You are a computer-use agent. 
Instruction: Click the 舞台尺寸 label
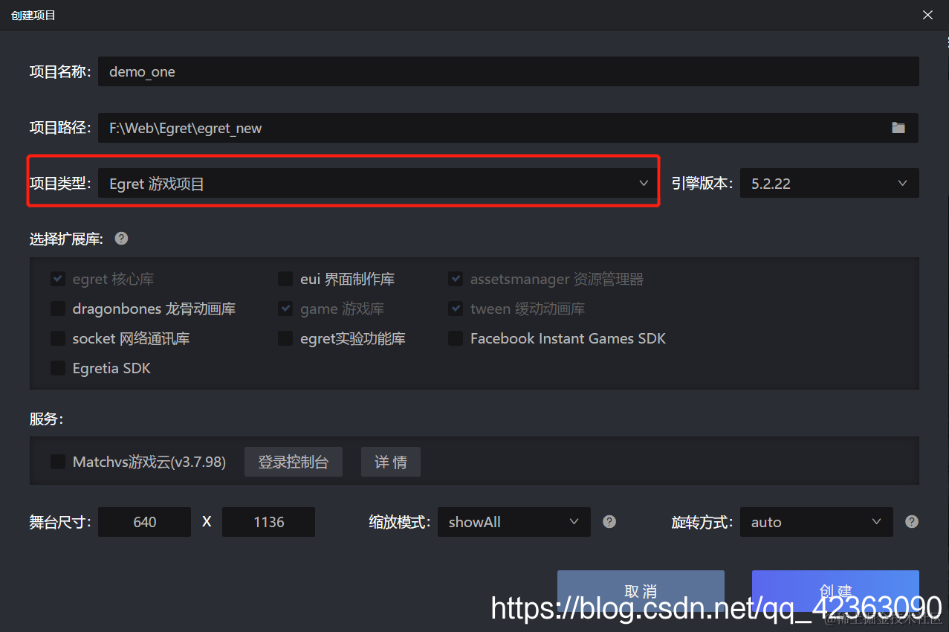[x=60, y=522]
